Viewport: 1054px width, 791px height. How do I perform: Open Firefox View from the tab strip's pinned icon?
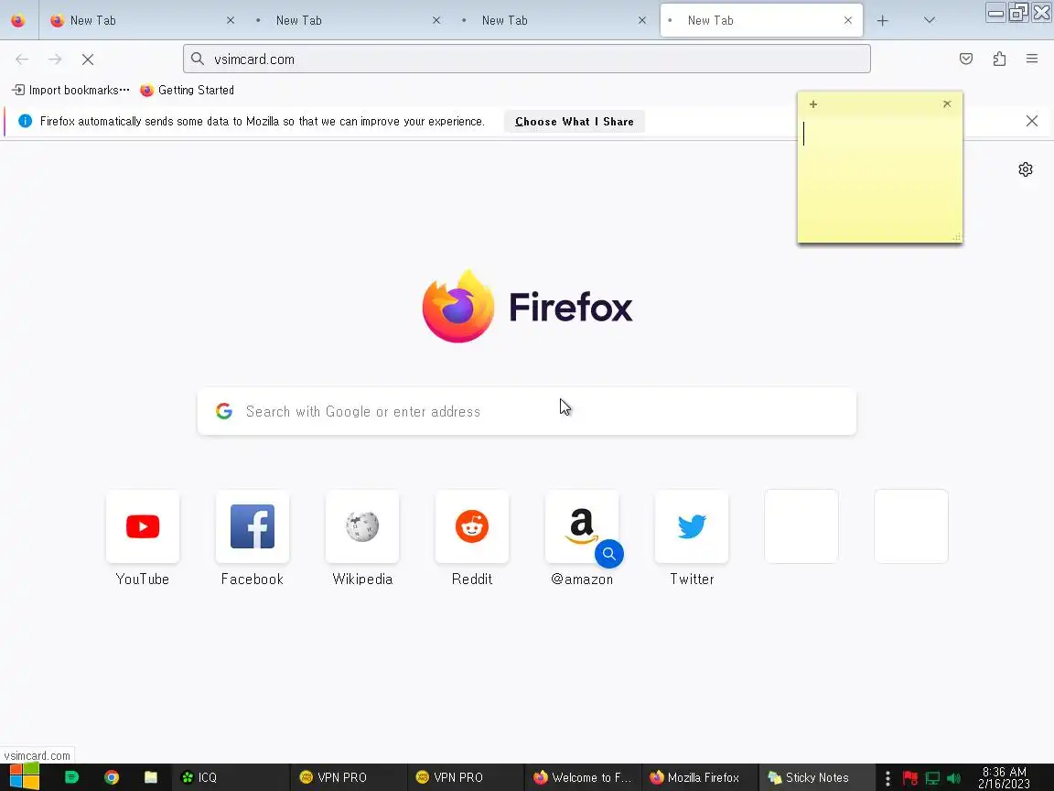(18, 20)
